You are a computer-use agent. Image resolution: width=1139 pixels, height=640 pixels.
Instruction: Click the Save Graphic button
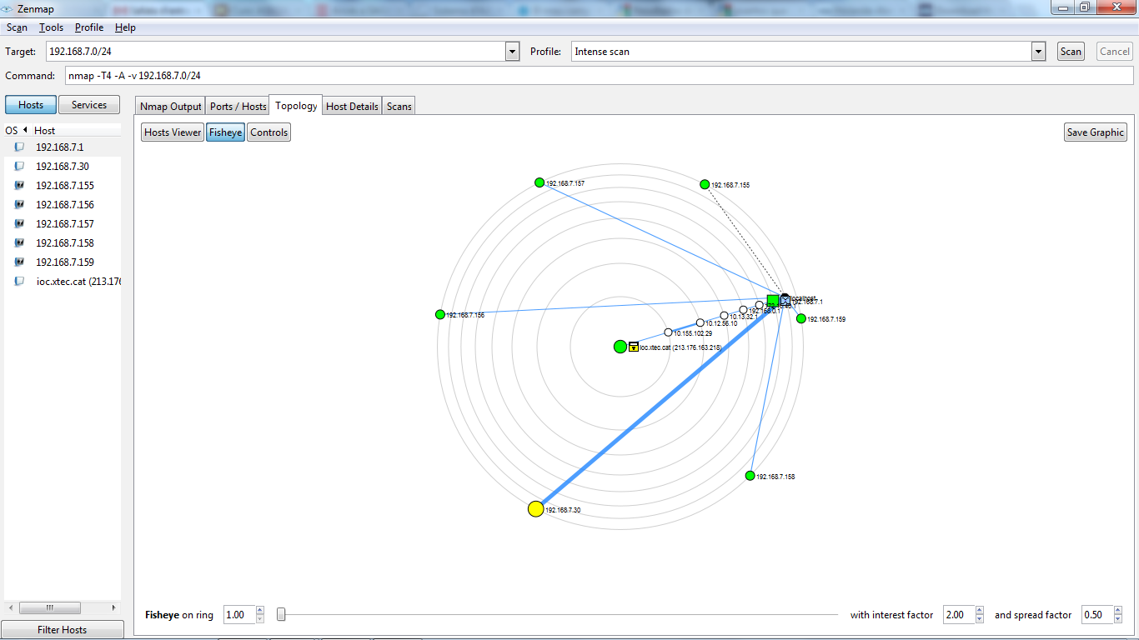point(1095,132)
